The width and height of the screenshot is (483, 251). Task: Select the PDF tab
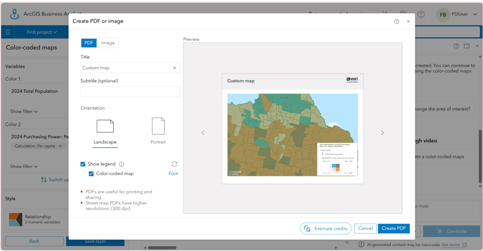coord(89,43)
